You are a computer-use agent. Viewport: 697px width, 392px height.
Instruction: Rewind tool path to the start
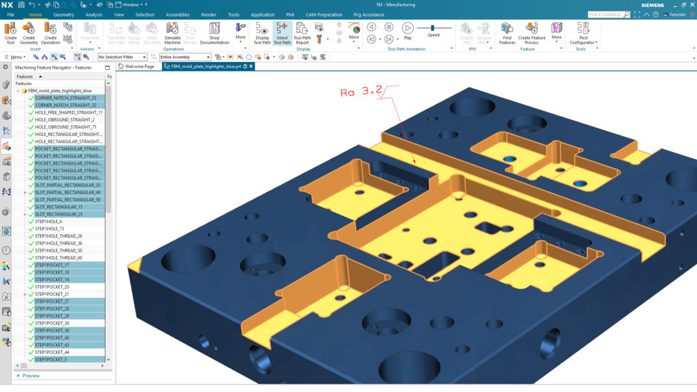pyautogui.click(x=371, y=39)
